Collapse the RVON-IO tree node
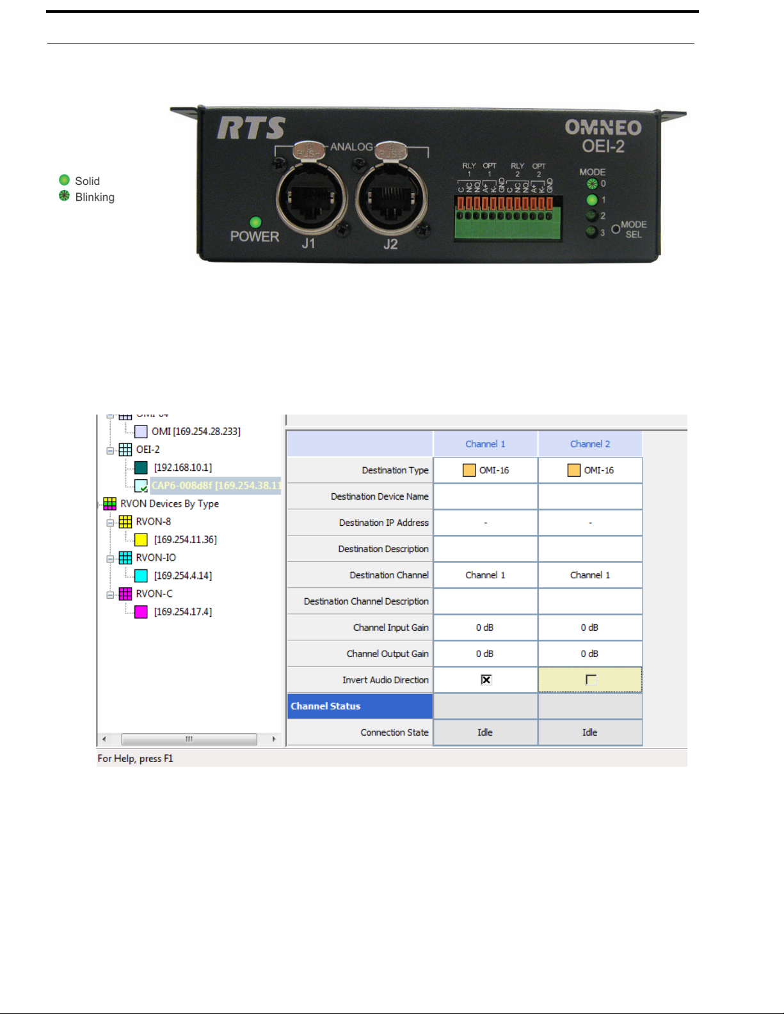Viewport: 784px width, 1014px height. (x=110, y=558)
